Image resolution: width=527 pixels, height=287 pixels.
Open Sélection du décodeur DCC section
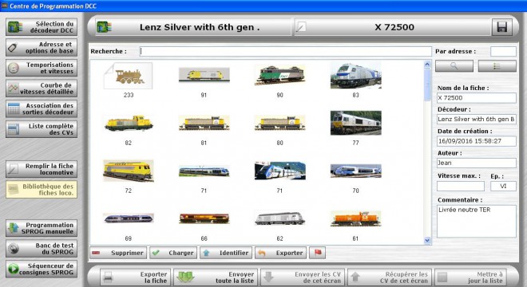(42, 27)
